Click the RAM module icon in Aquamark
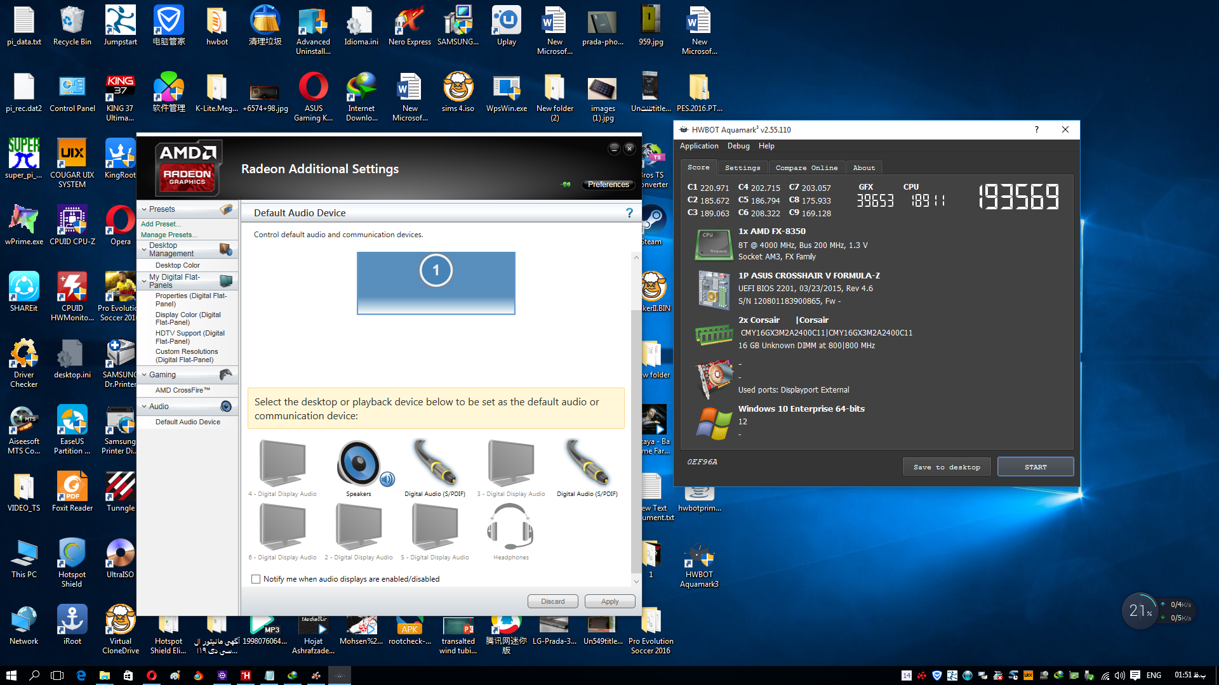Viewport: 1219px width, 685px height. coord(714,334)
